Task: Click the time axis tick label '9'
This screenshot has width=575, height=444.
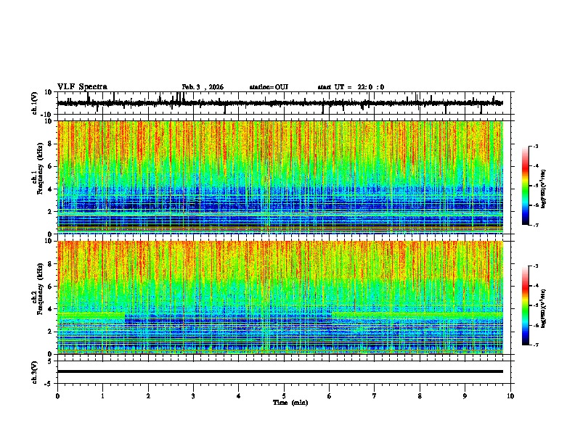Action: pyautogui.click(x=465, y=396)
